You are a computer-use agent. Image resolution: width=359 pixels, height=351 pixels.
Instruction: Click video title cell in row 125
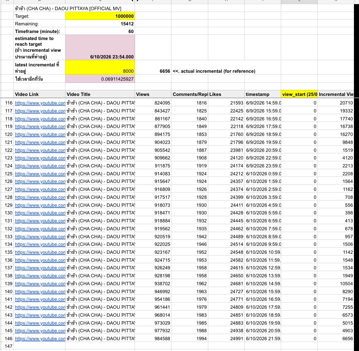tap(100, 173)
